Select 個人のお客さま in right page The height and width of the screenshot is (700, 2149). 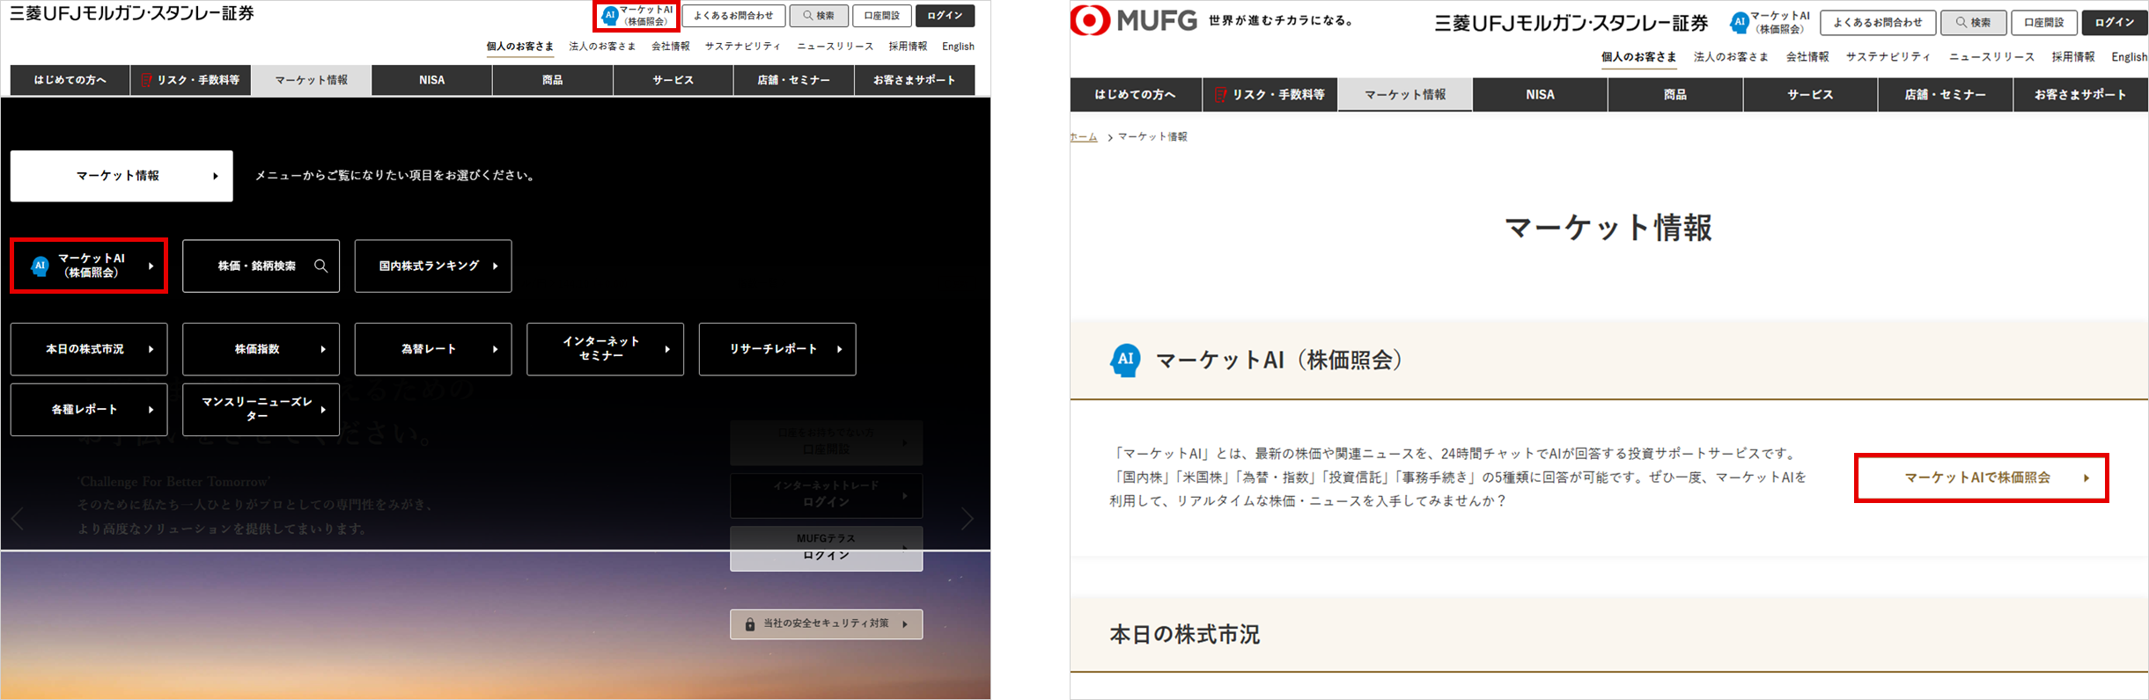tap(1638, 57)
